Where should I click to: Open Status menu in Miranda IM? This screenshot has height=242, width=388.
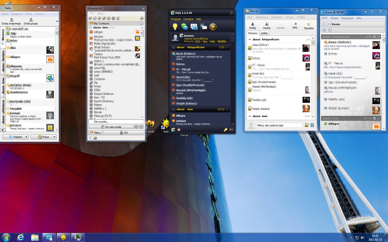point(101,14)
